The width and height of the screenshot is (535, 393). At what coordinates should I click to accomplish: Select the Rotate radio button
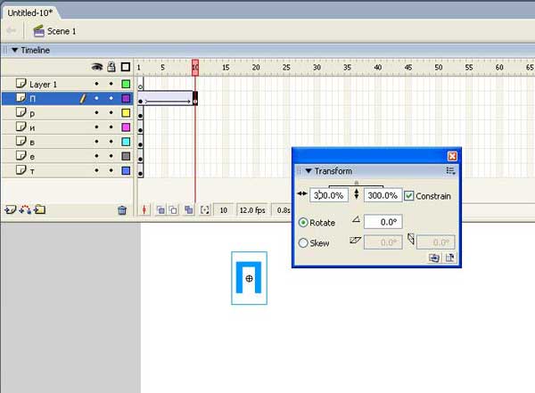[304, 223]
